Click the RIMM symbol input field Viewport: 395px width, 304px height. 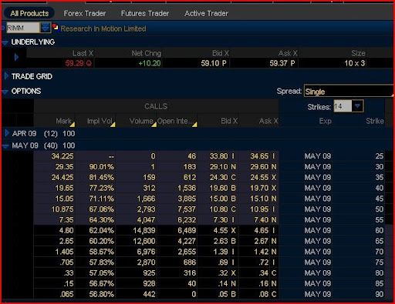pyautogui.click(x=22, y=28)
